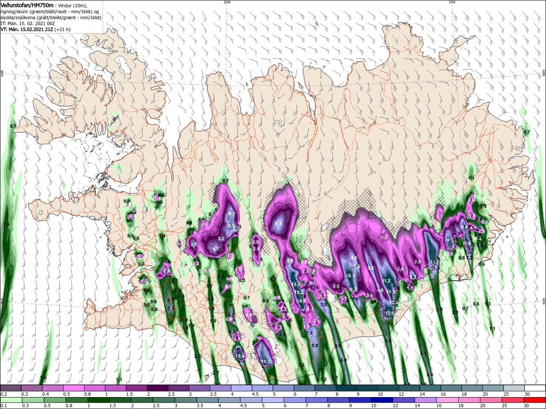This screenshot has width=546, height=409.
Task: Pick the snow legend swatch between 4 and 4.5
Action: coord(241,388)
